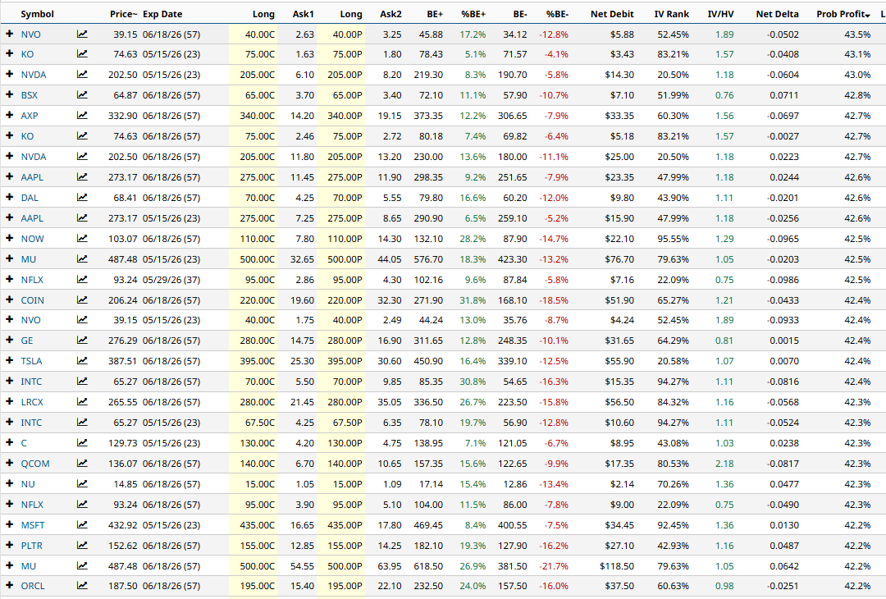Image resolution: width=886 pixels, height=599 pixels.
Task: Open chart icon for AAPL 06/18/26 row
Action: (x=82, y=177)
